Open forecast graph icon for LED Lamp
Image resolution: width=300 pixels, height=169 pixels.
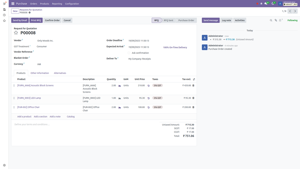pyautogui.click(x=119, y=98)
